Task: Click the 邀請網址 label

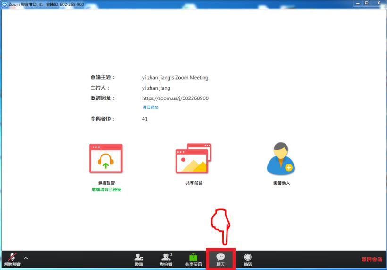Action: [x=102, y=98]
